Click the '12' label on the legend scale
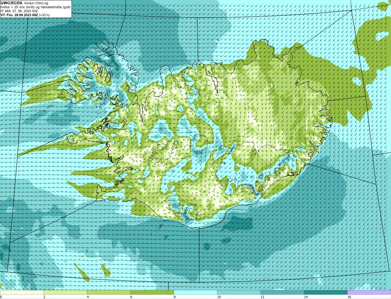 pos(262,297)
